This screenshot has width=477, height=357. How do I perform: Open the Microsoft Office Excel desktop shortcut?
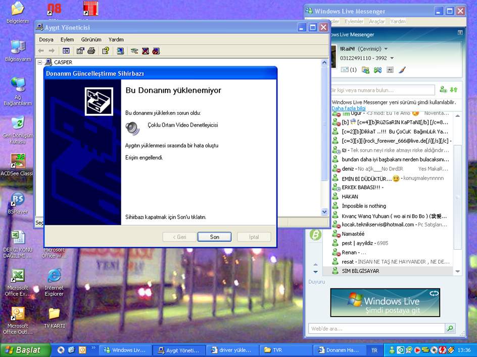pos(18,282)
